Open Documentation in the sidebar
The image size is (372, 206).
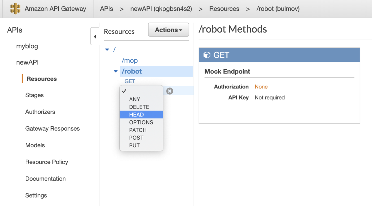point(46,179)
